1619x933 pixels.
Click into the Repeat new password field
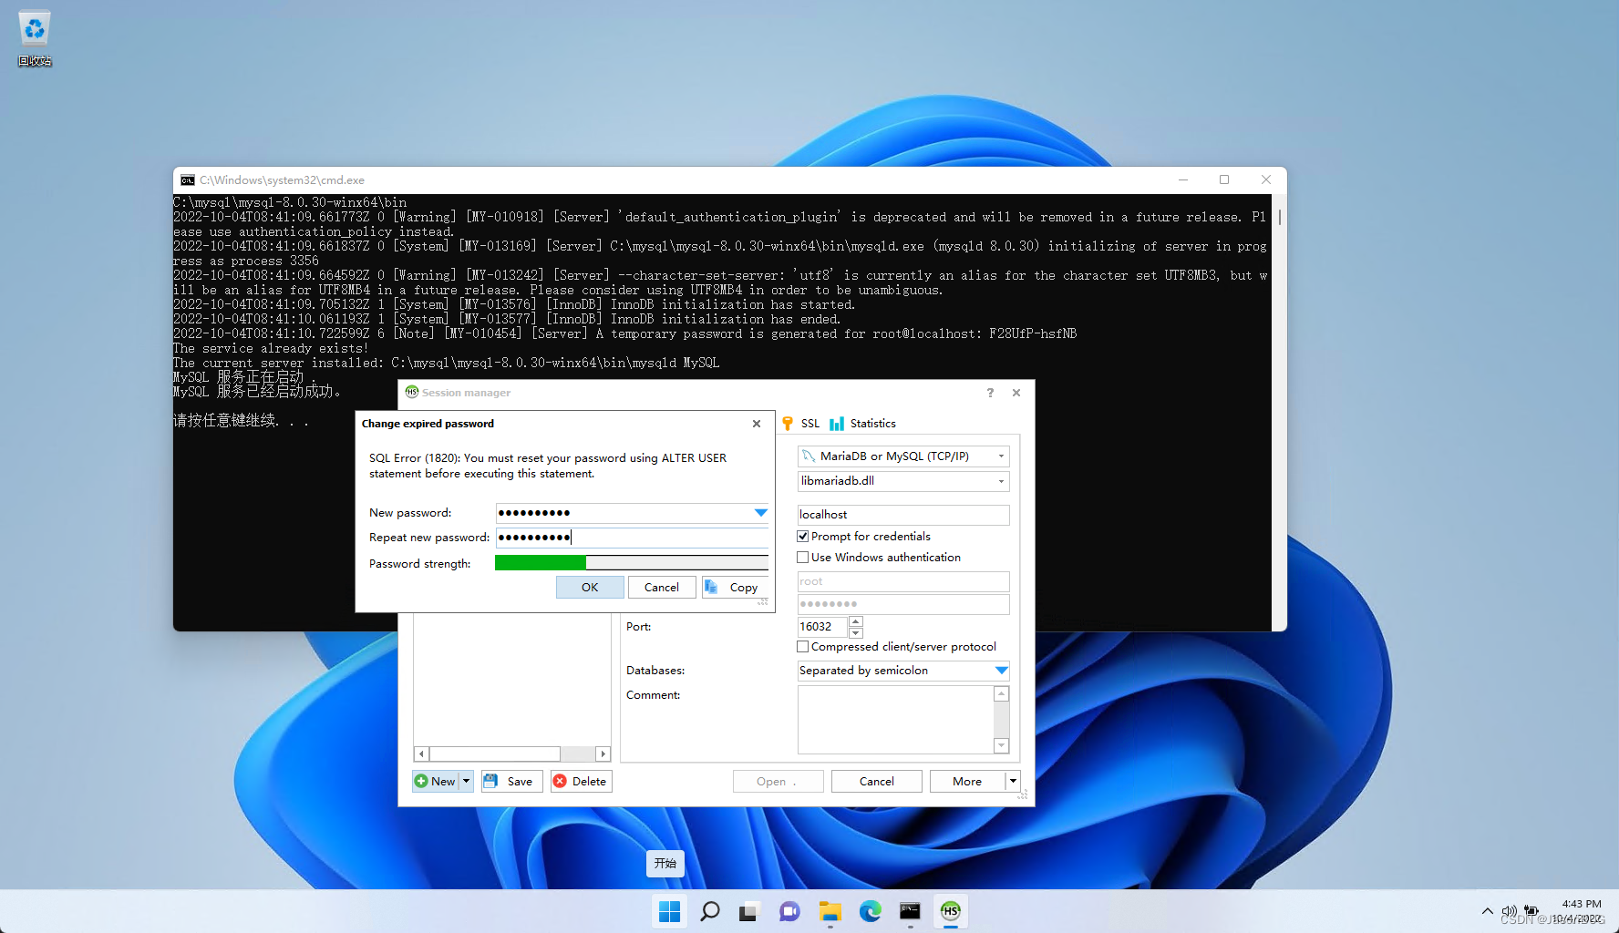coord(633,538)
